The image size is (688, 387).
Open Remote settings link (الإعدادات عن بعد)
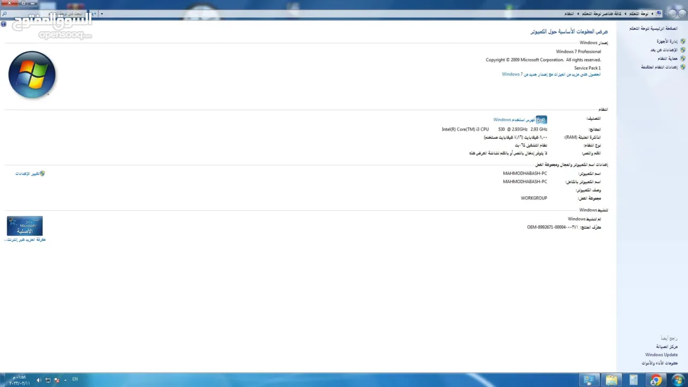(664, 50)
